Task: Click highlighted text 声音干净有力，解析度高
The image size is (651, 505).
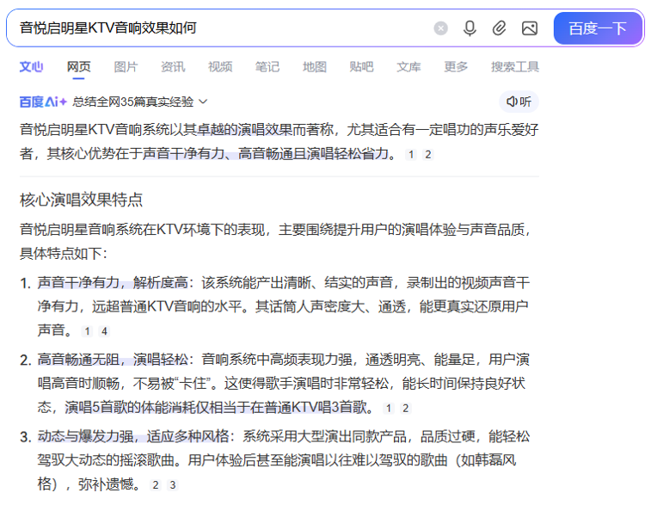Action: point(113,283)
